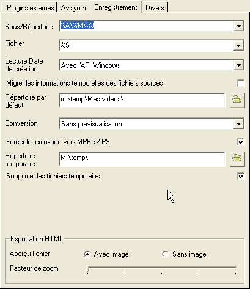
Task: Click the Sous/Répertoire text field
Action: click(146, 26)
